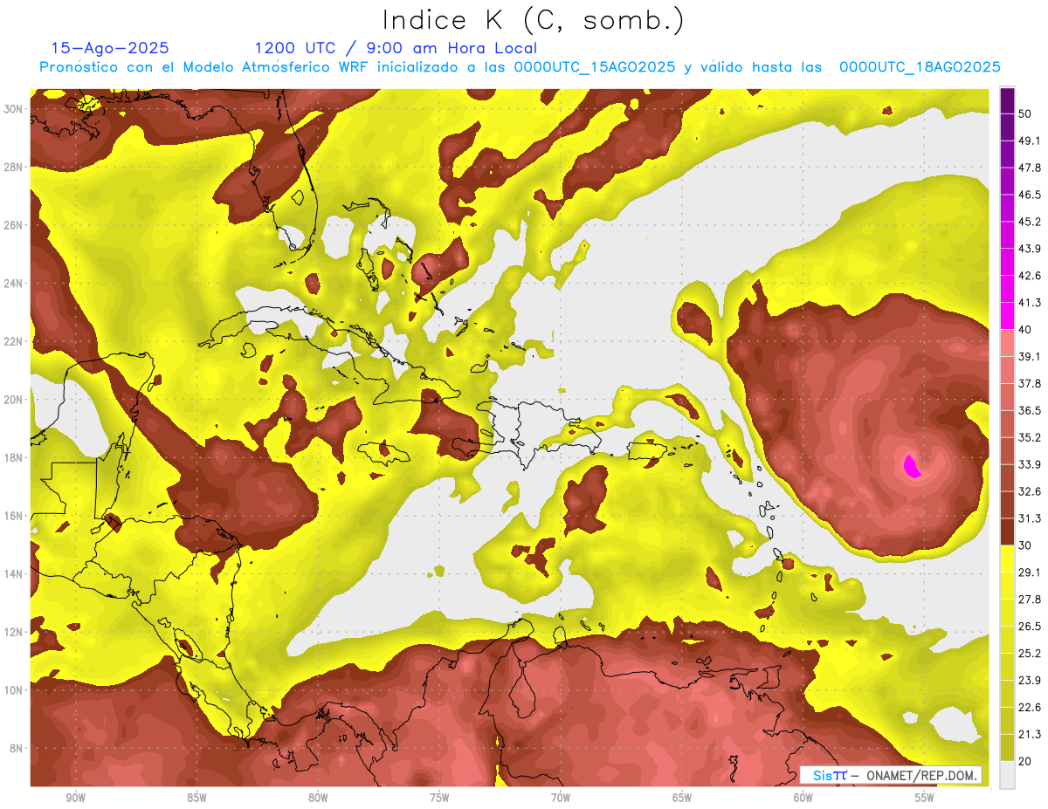Image resolution: width=1048 pixels, height=809 pixels.
Task: Click the "8N" latitude label
Action: coord(17,748)
